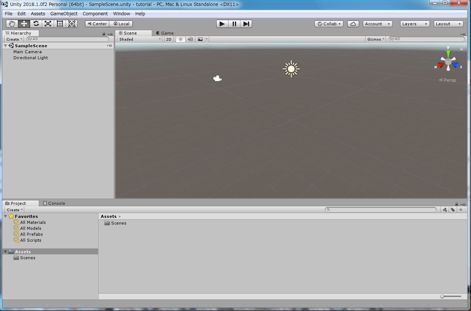471x311 pixels.
Task: Open the Layers dropdown
Action: [415, 24]
